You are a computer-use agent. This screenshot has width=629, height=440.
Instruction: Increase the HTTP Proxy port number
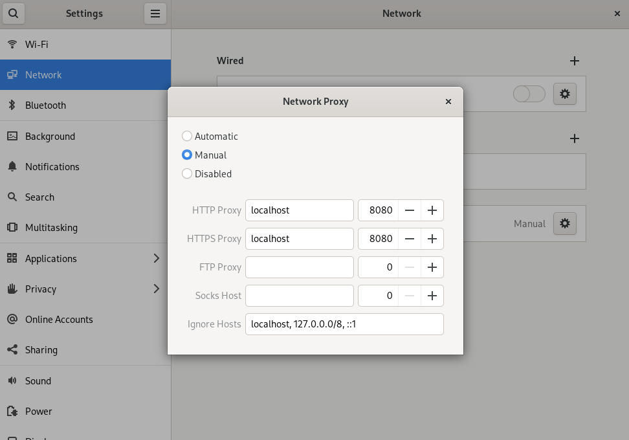pyautogui.click(x=432, y=210)
